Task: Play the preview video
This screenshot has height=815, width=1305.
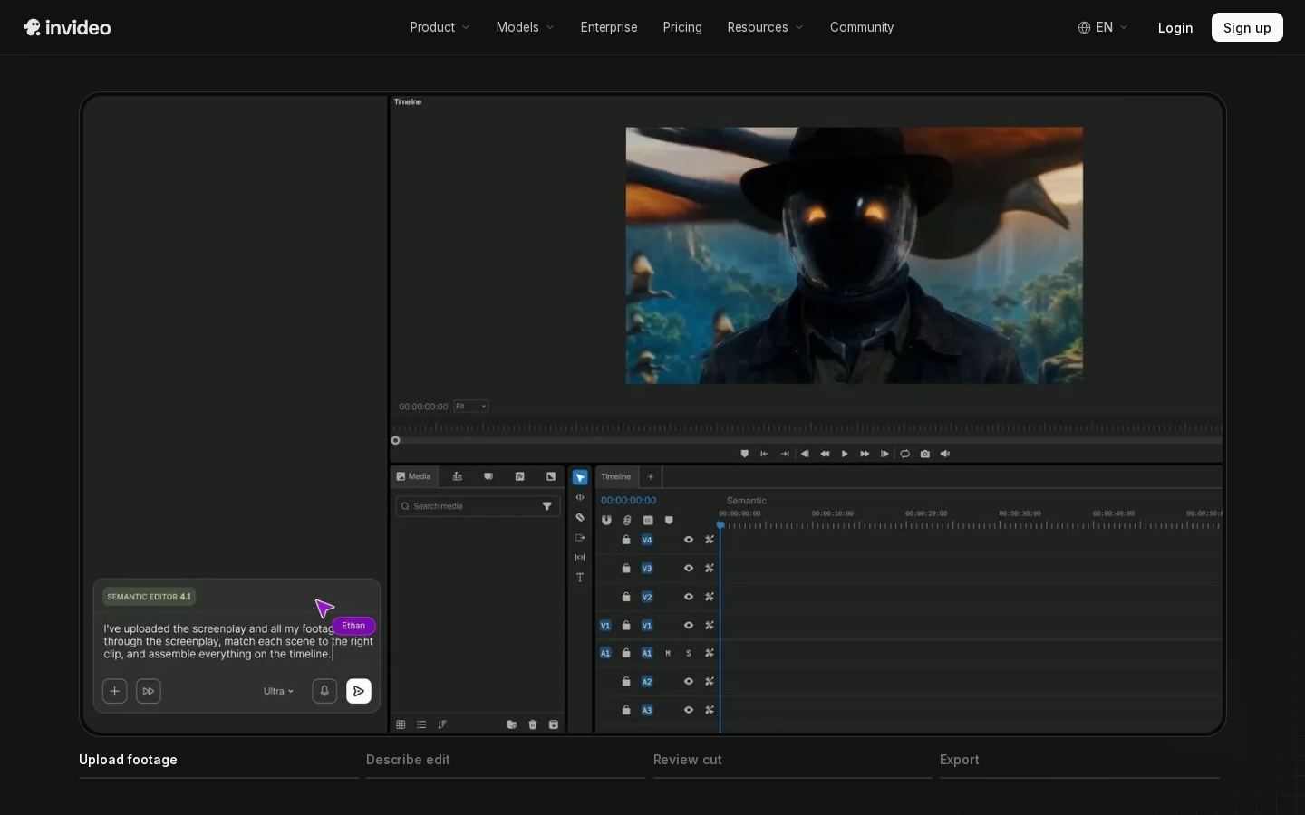Action: tap(845, 454)
